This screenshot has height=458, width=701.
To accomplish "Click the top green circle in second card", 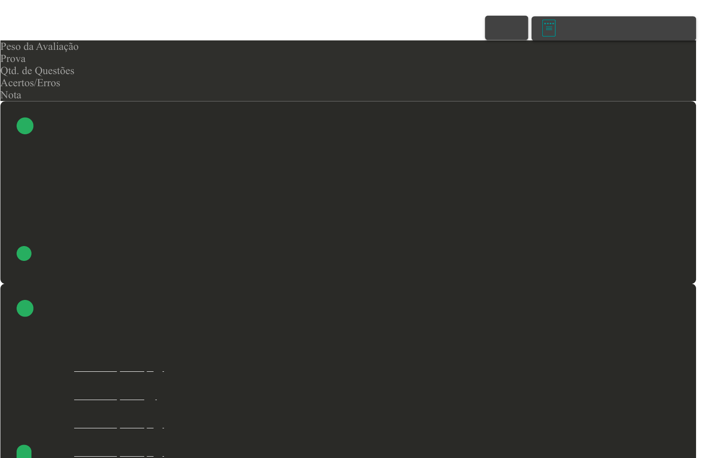I will pyautogui.click(x=25, y=308).
